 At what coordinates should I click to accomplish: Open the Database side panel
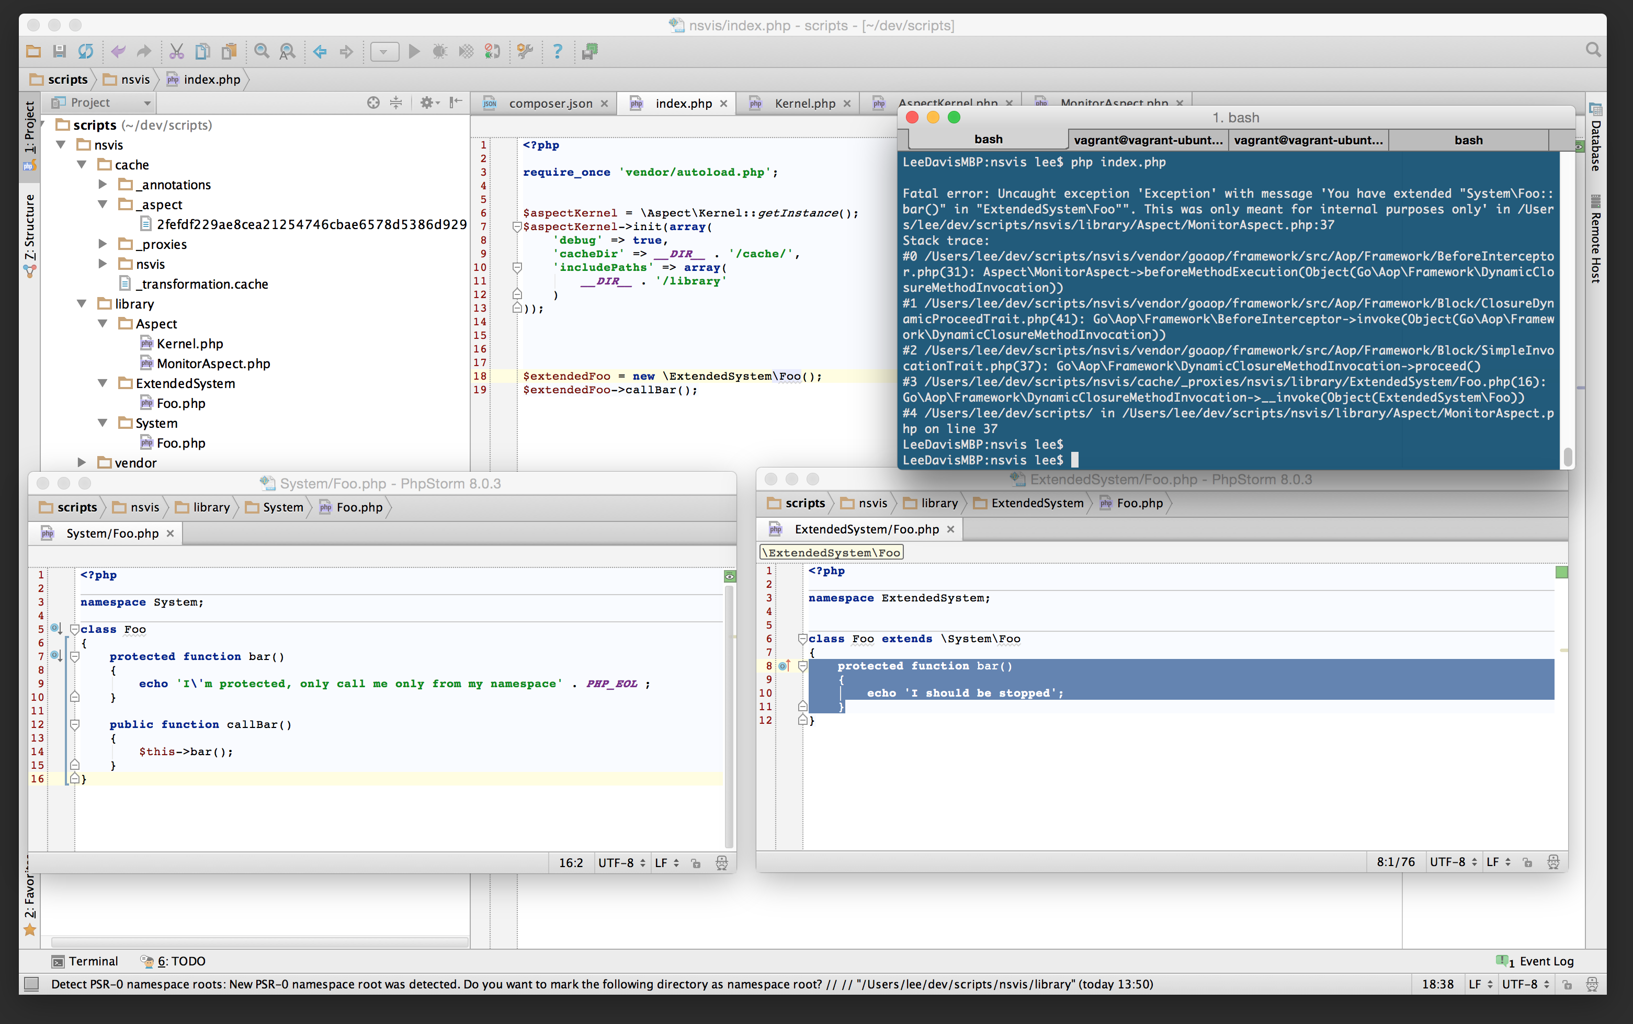1596,138
